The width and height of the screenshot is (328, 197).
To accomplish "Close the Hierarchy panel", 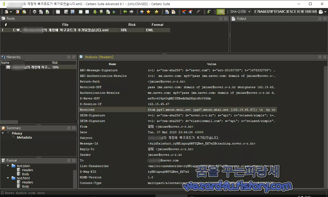I will pyautogui.click(x=74, y=57).
